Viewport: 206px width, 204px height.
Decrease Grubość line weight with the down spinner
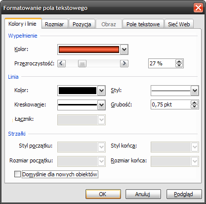(195, 106)
